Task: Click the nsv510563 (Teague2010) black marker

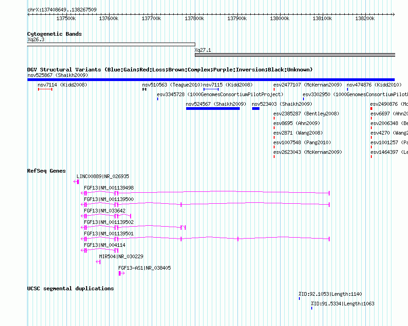Action: click(x=144, y=89)
